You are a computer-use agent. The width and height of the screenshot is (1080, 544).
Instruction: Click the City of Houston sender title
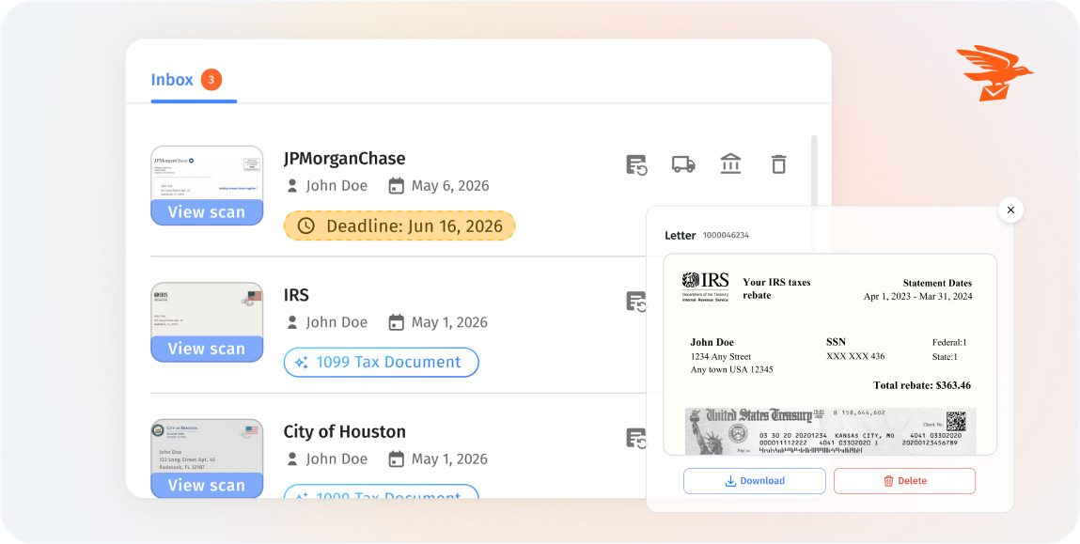[x=344, y=432]
